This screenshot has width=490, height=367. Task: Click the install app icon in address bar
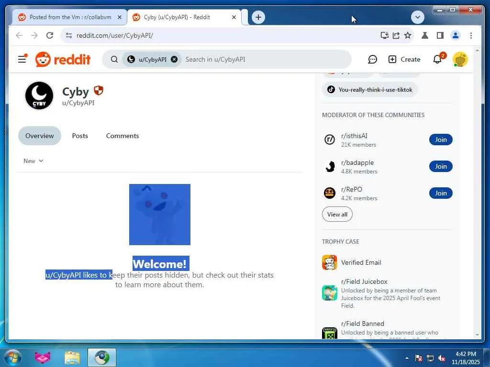[385, 35]
